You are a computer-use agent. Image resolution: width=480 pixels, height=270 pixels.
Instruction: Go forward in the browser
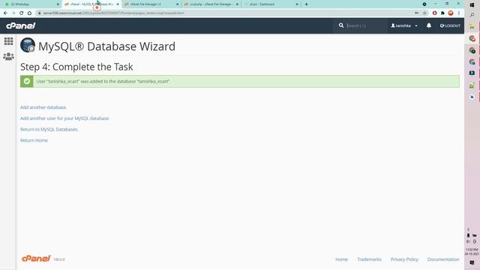click(x=13, y=13)
